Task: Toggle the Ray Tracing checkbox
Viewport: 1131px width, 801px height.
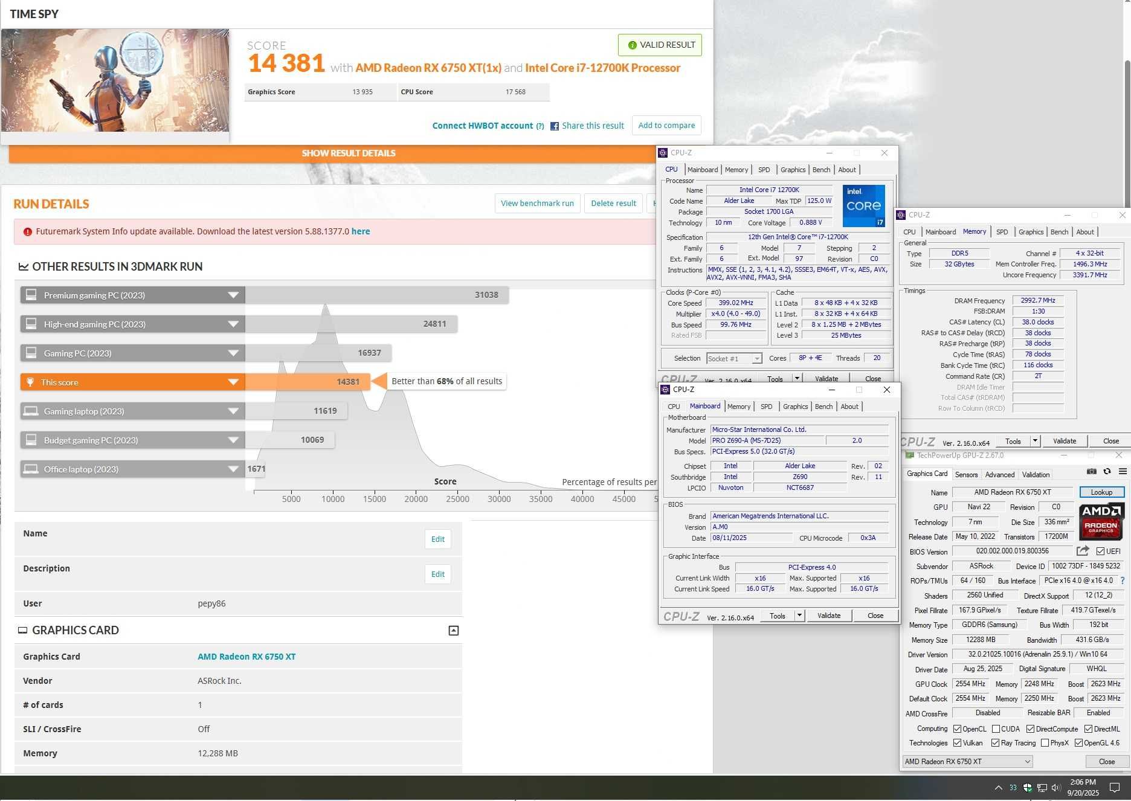Action: coord(995,743)
